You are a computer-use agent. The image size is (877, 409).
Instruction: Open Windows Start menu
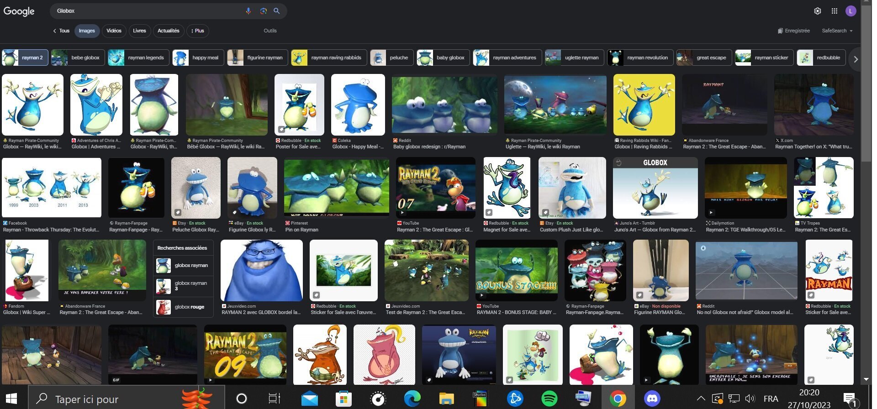click(x=11, y=398)
